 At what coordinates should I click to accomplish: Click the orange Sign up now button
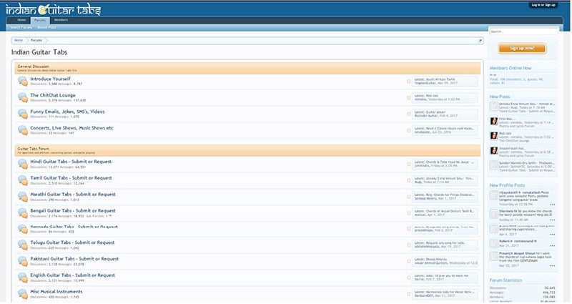tap(523, 48)
